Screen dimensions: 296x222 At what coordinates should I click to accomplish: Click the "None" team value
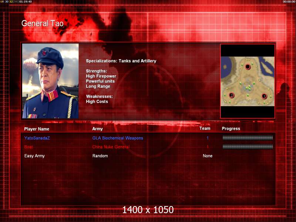[208, 156]
